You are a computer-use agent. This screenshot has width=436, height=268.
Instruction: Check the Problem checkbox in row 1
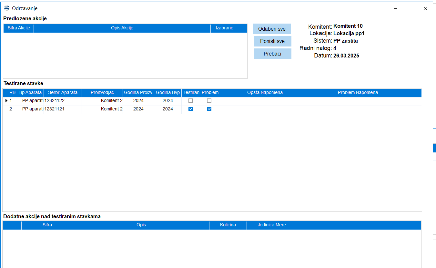point(209,101)
